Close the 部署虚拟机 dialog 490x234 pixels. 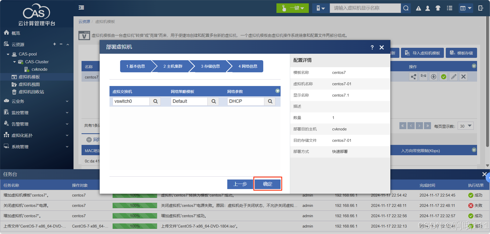pos(382,47)
